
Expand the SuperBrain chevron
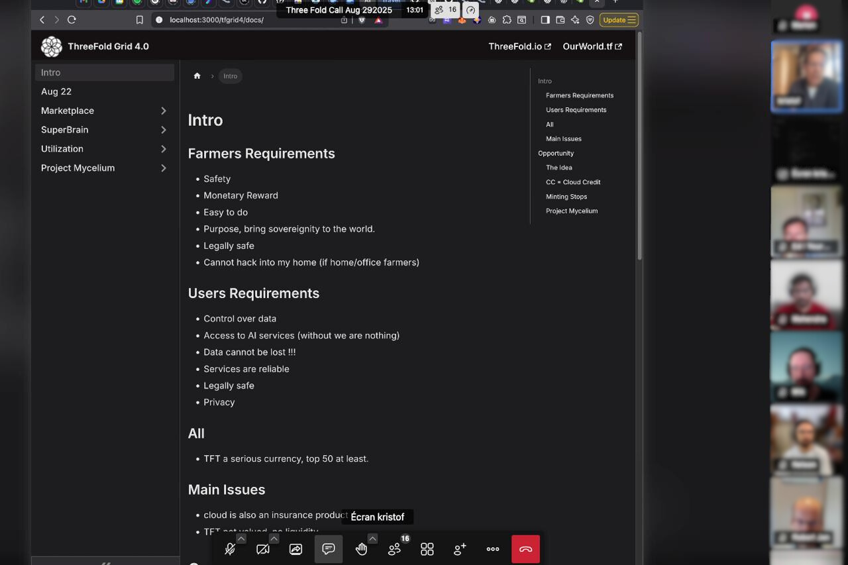click(x=164, y=130)
